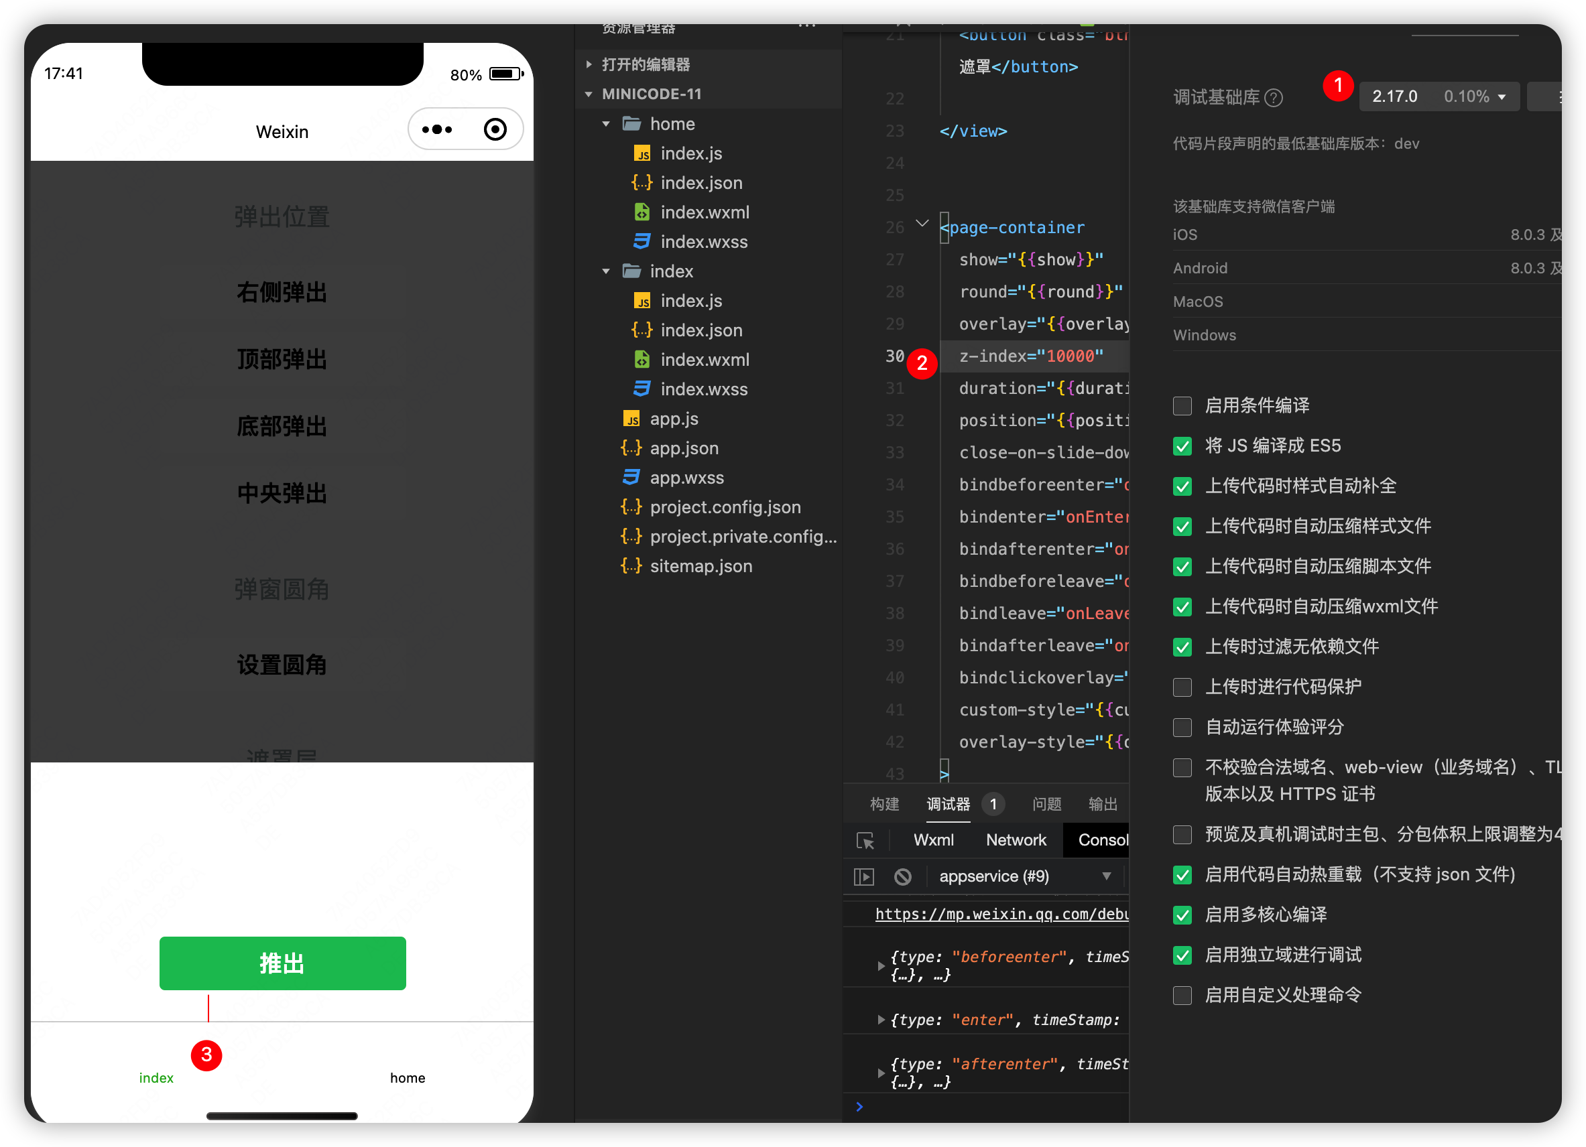Click the help icon beside 调试基础库
The width and height of the screenshot is (1586, 1147).
click(x=1274, y=98)
